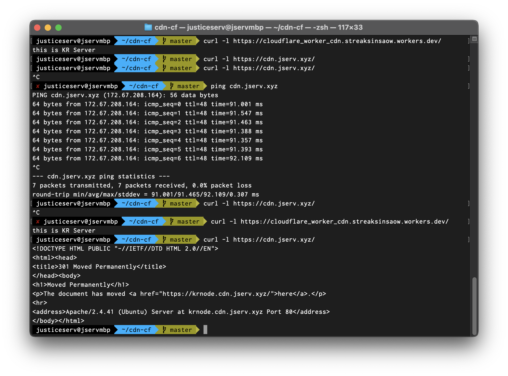Viewport: 508px width, 376px height.
Task: Click the branch icon beside the first curl prompt
Action: pyautogui.click(x=164, y=41)
